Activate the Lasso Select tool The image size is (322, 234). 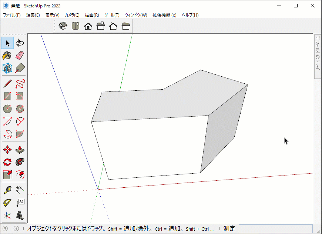point(20,43)
